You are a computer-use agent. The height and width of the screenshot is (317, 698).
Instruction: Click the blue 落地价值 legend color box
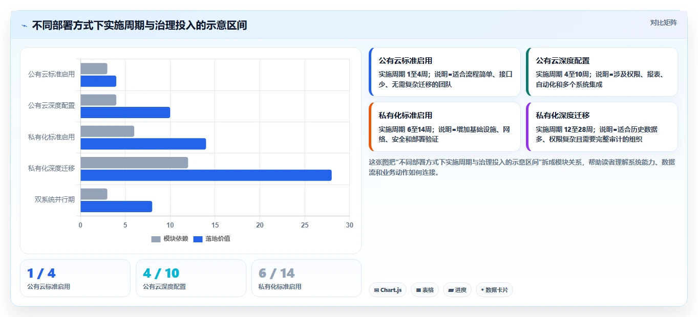(x=198, y=239)
